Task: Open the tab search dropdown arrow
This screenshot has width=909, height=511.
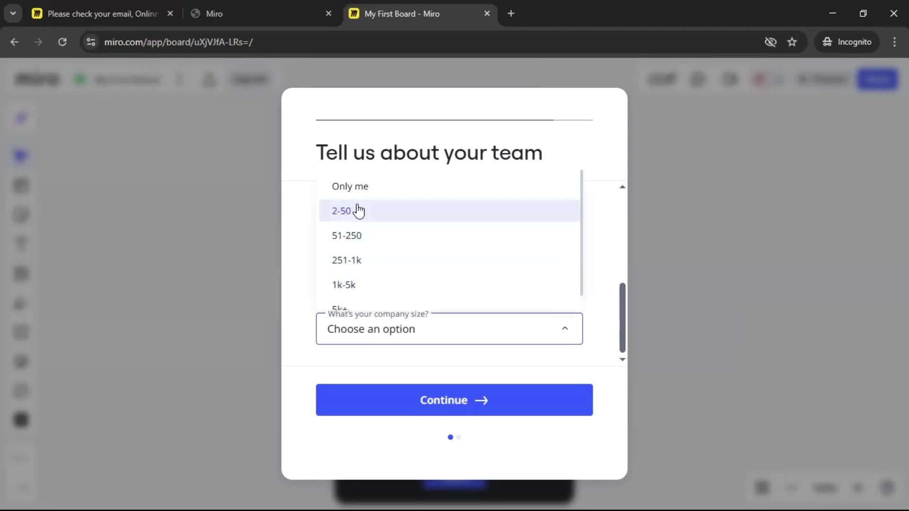Action: (x=13, y=14)
